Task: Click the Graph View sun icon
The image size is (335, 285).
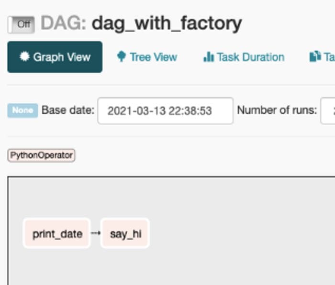Action: (24, 56)
